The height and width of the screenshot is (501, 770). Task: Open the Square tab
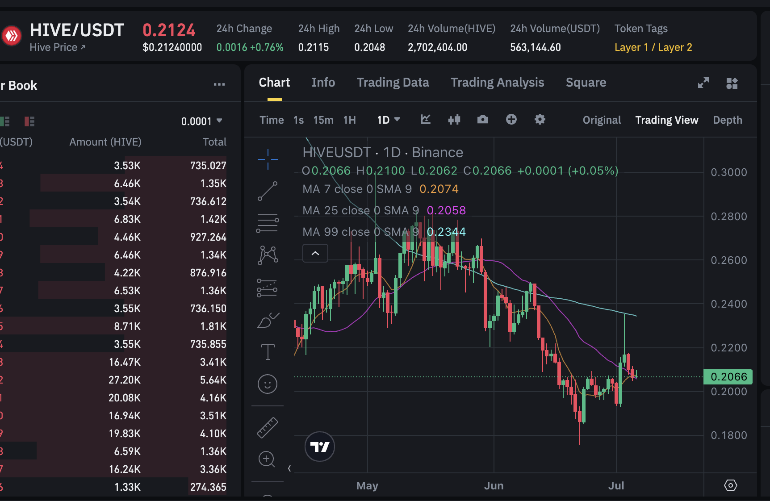[586, 83]
